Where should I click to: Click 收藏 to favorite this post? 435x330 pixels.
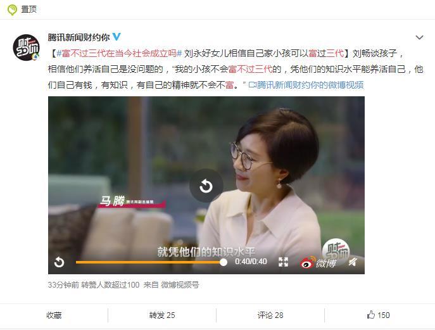(x=54, y=315)
